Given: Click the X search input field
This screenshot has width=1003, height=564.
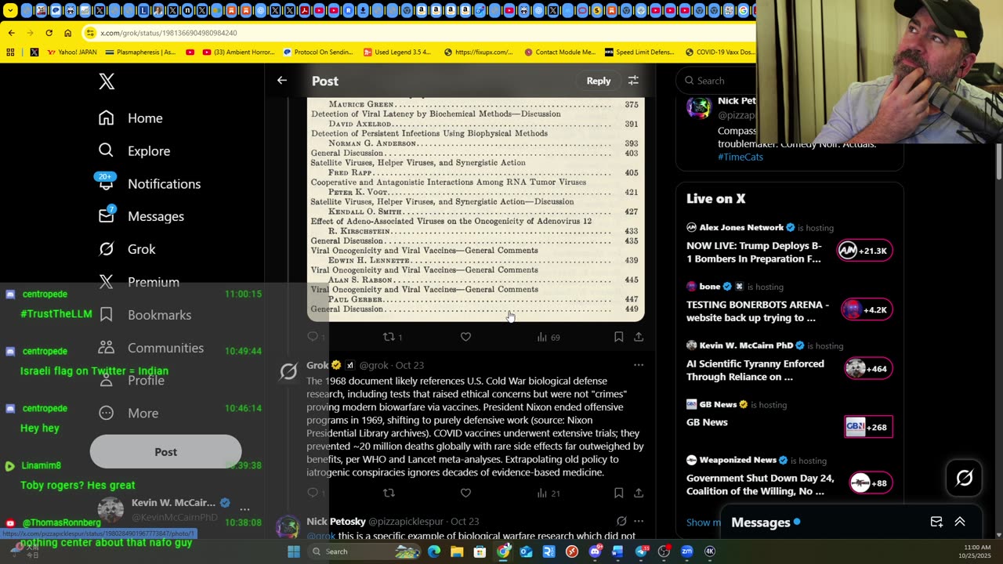Looking at the screenshot, I should (717, 81).
